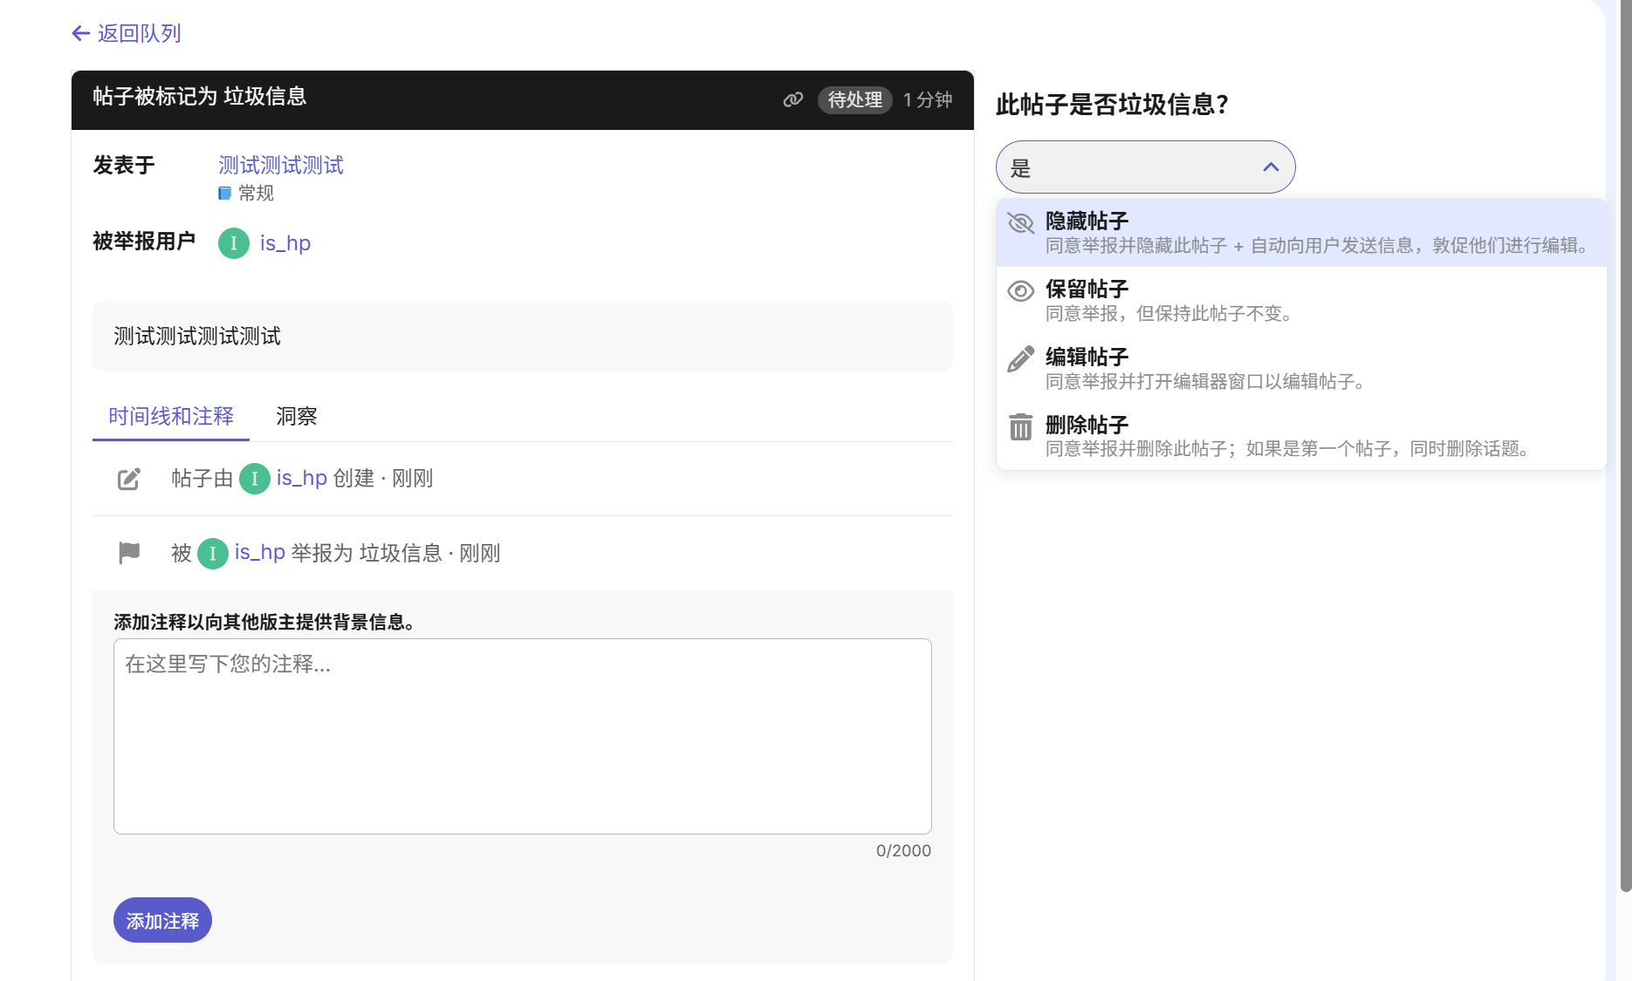Click the 添加注释 button
This screenshot has width=1632, height=981.
[x=162, y=920]
